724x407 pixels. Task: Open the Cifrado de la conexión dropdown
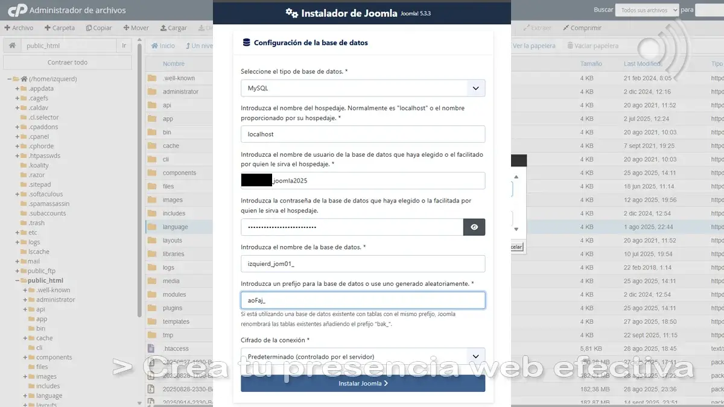click(x=363, y=356)
